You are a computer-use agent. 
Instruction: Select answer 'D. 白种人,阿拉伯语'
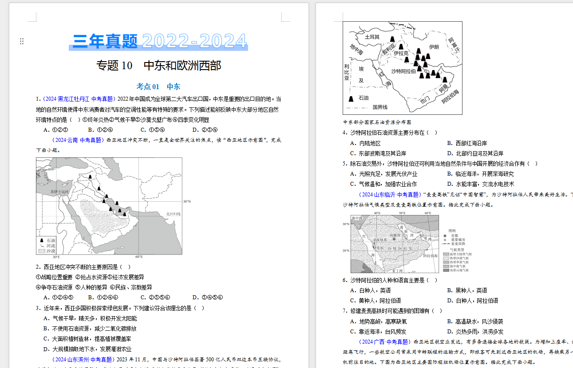point(473,301)
